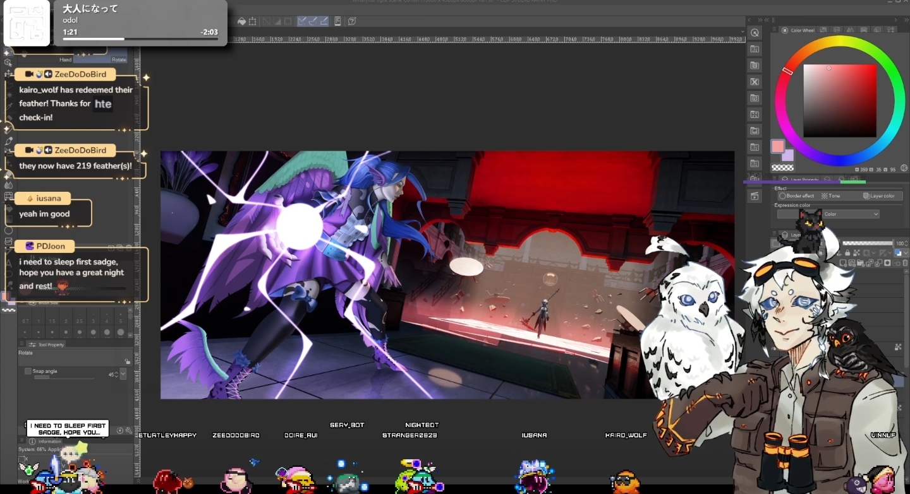Select the Layer Property tab
The height and width of the screenshot is (494, 910).
click(x=800, y=180)
